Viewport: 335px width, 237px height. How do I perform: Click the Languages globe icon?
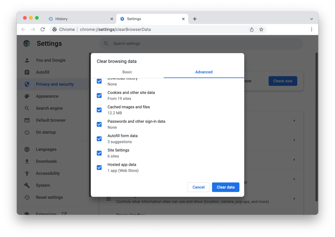27,150
